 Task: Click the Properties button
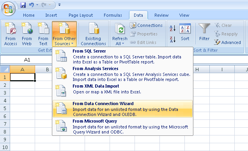pos(144,34)
